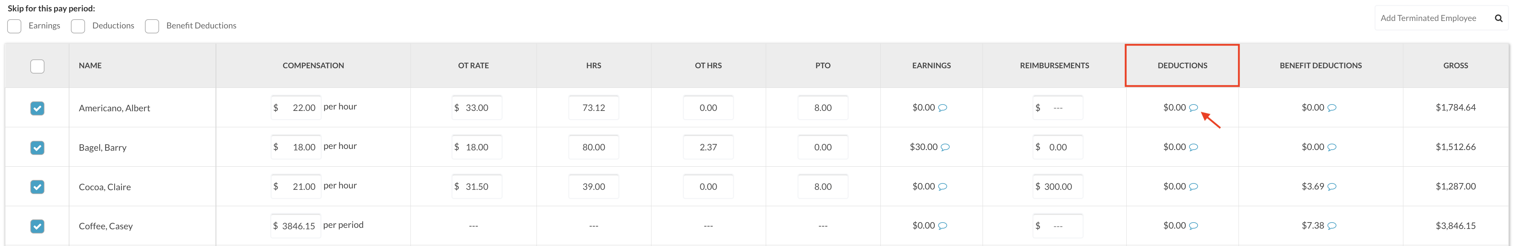Screen dimensions: 1513x246
Task: Check the skip Benefit Deductions box
Action: (x=152, y=26)
